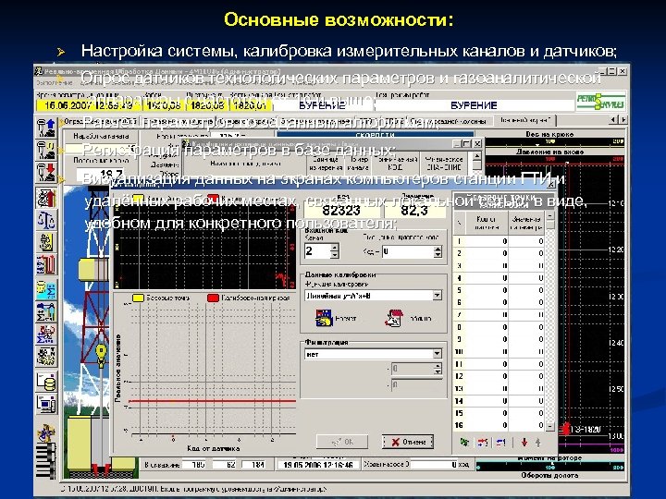Switch to the first tab of the main window
The width and height of the screenshot is (666, 499).
click(100, 121)
